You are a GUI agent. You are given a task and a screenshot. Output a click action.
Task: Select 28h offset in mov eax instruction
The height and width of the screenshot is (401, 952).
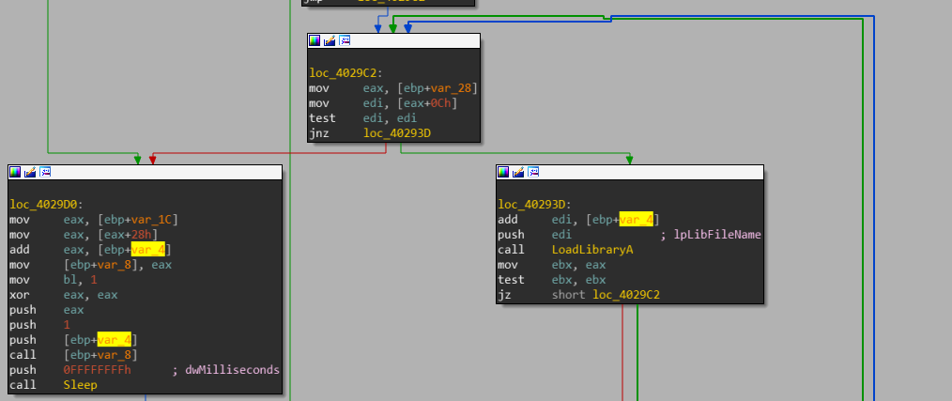point(142,235)
